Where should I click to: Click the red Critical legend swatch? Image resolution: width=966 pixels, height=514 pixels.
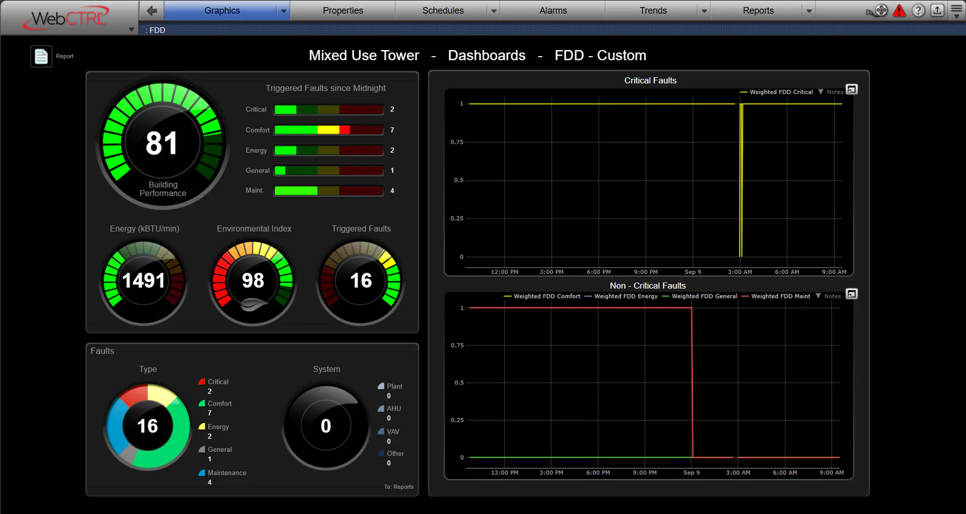pos(202,381)
